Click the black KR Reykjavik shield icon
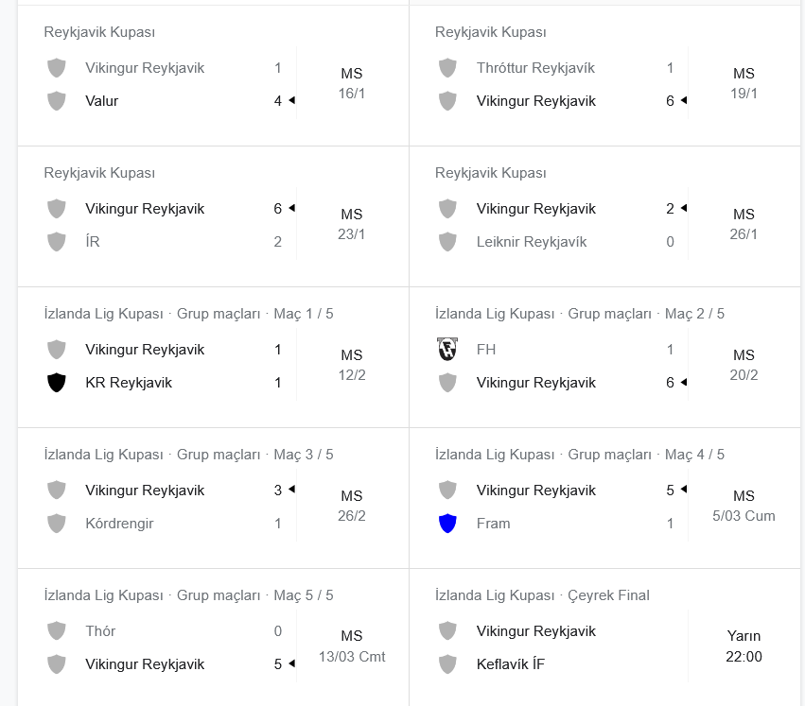This screenshot has width=805, height=706. pyautogui.click(x=57, y=383)
